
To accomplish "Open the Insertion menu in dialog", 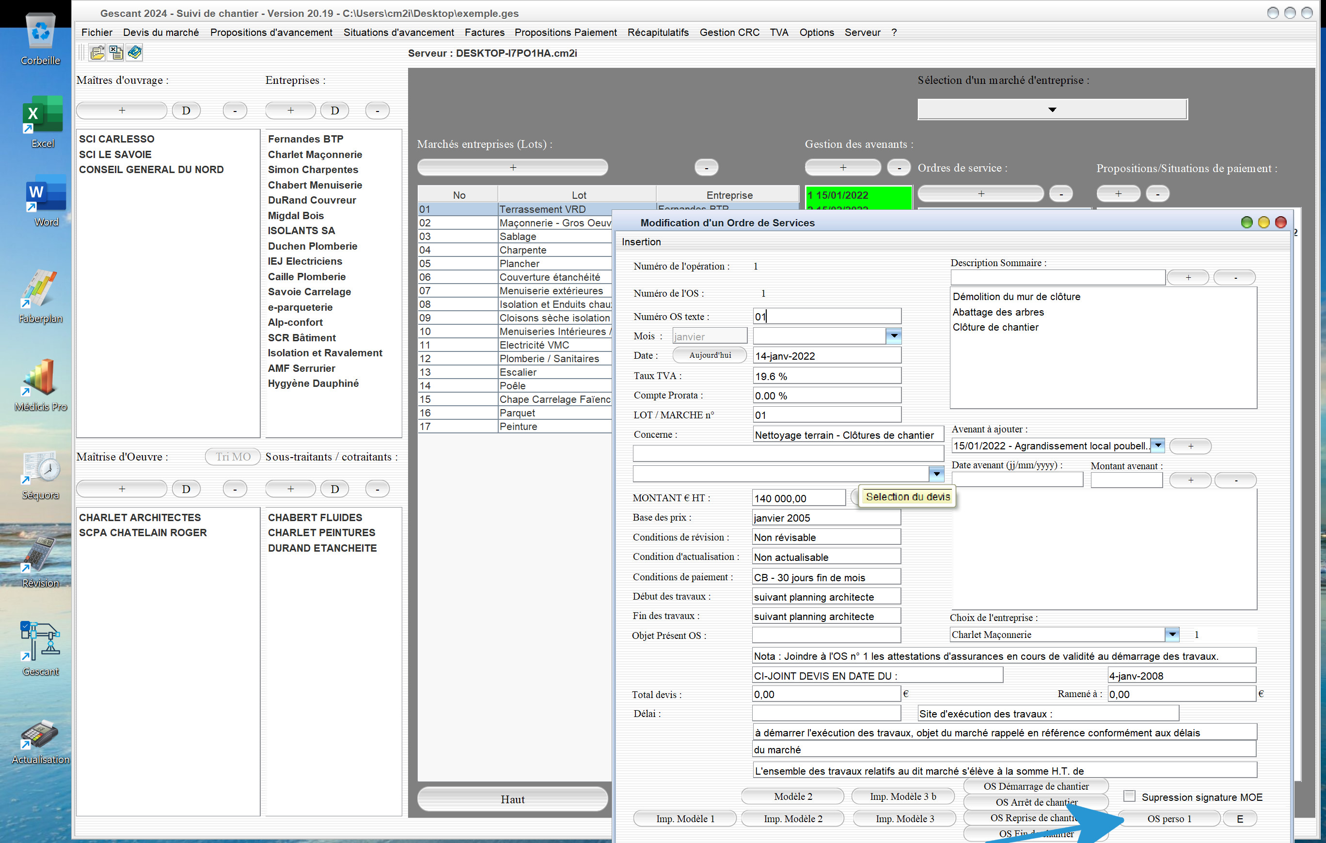I will point(641,242).
